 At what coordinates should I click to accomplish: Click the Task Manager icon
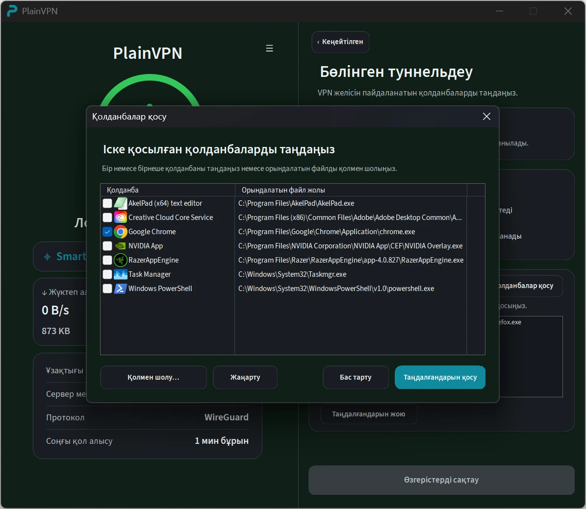pos(120,274)
